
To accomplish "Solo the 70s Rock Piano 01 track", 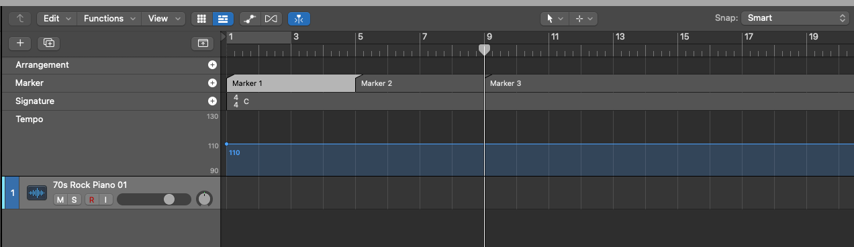I will (x=74, y=199).
